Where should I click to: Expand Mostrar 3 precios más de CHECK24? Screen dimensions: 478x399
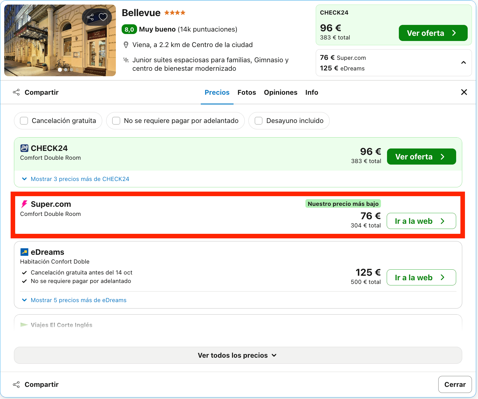(76, 179)
